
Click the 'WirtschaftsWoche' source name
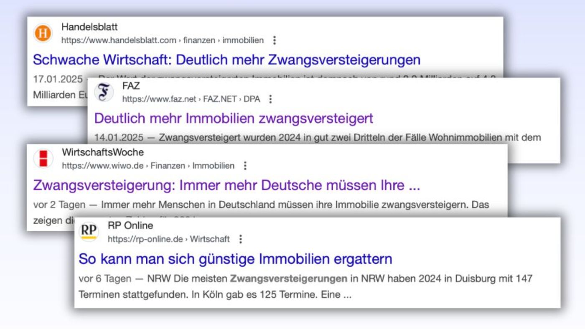pyautogui.click(x=103, y=152)
